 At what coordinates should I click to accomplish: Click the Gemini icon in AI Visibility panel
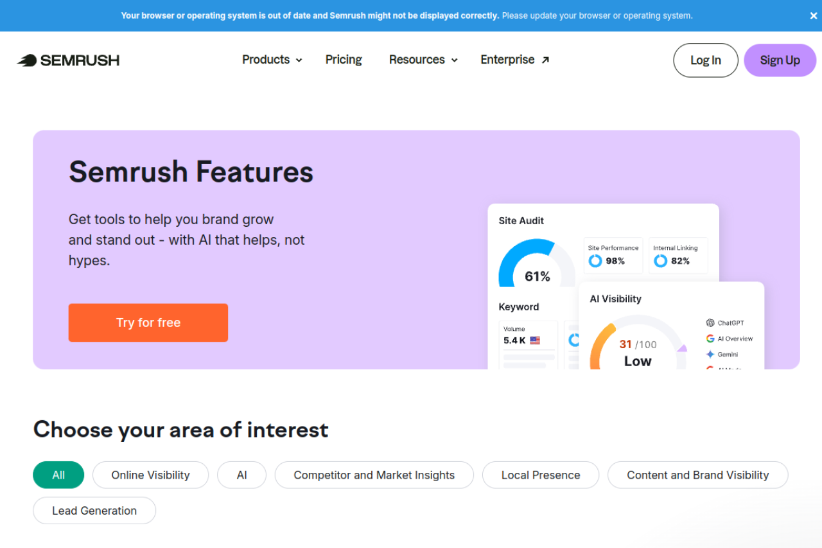710,354
